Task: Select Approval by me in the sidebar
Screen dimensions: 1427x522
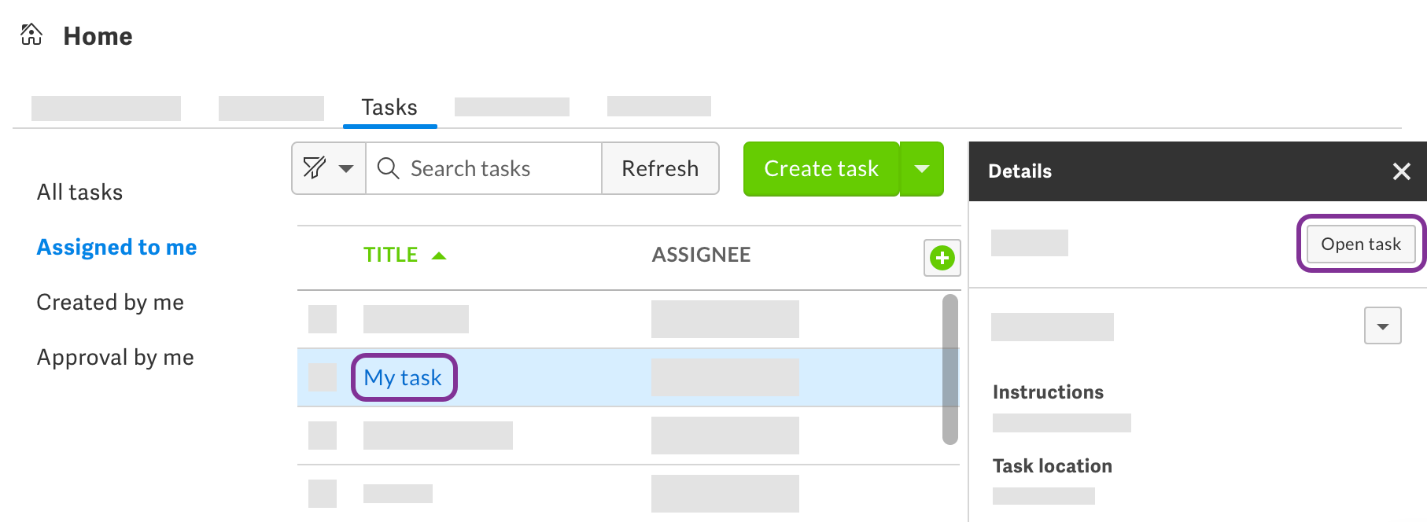Action: click(115, 357)
